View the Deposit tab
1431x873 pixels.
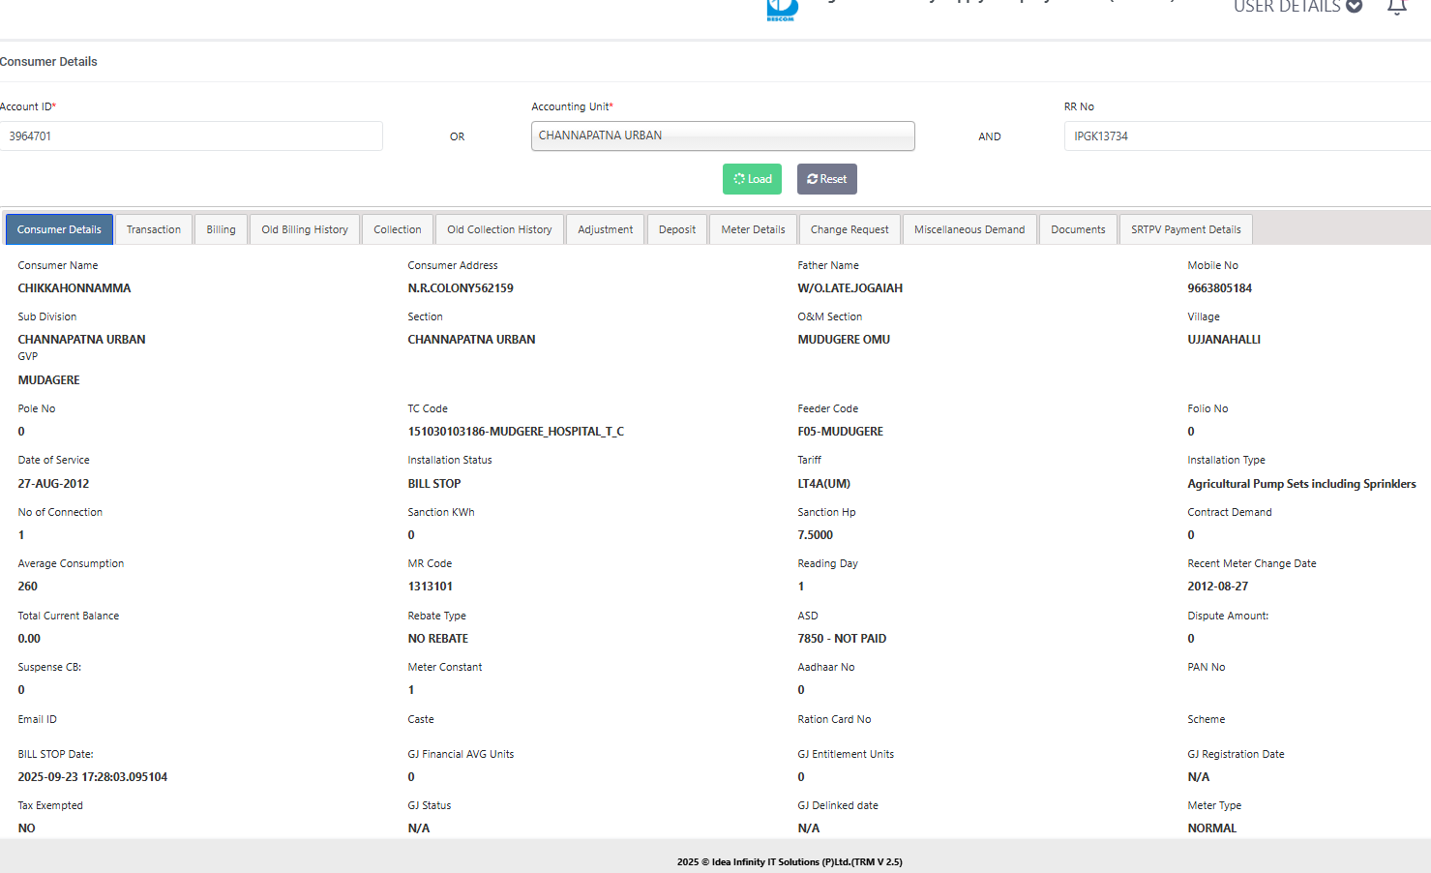tap(677, 229)
